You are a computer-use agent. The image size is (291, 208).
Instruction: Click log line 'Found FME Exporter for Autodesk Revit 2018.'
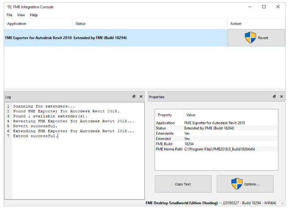pyautogui.click(x=66, y=111)
